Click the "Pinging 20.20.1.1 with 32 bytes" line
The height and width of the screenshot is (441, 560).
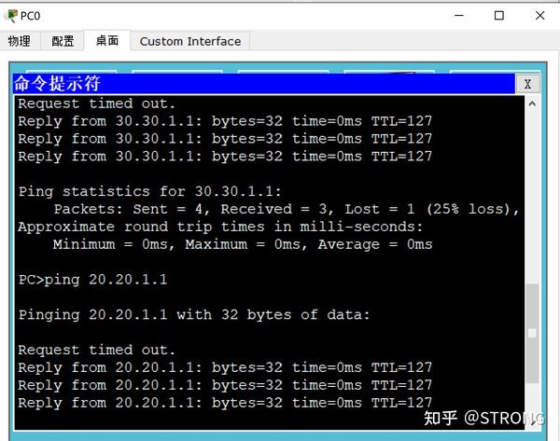(194, 315)
